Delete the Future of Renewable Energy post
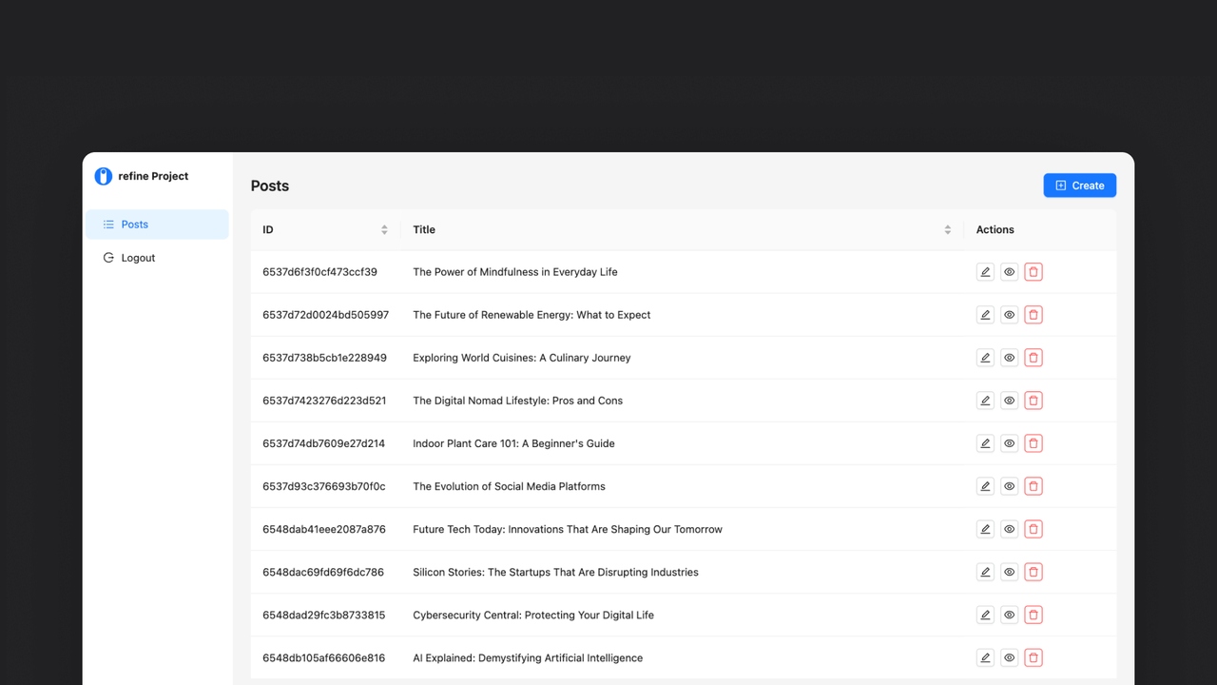Image resolution: width=1217 pixels, height=685 pixels. tap(1033, 315)
